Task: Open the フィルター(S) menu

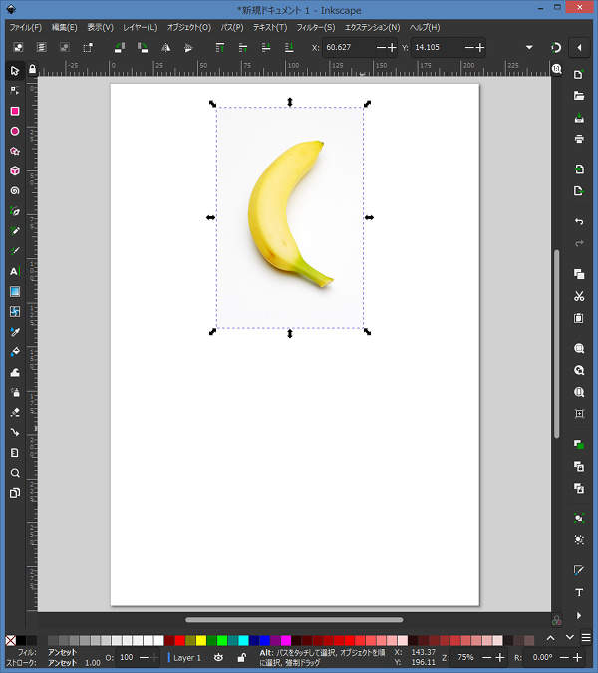Action: point(316,28)
